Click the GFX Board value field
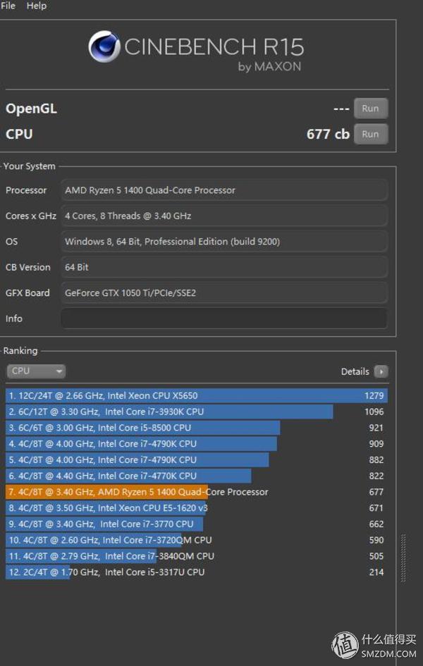Image resolution: width=423 pixels, height=666 pixels. (223, 293)
